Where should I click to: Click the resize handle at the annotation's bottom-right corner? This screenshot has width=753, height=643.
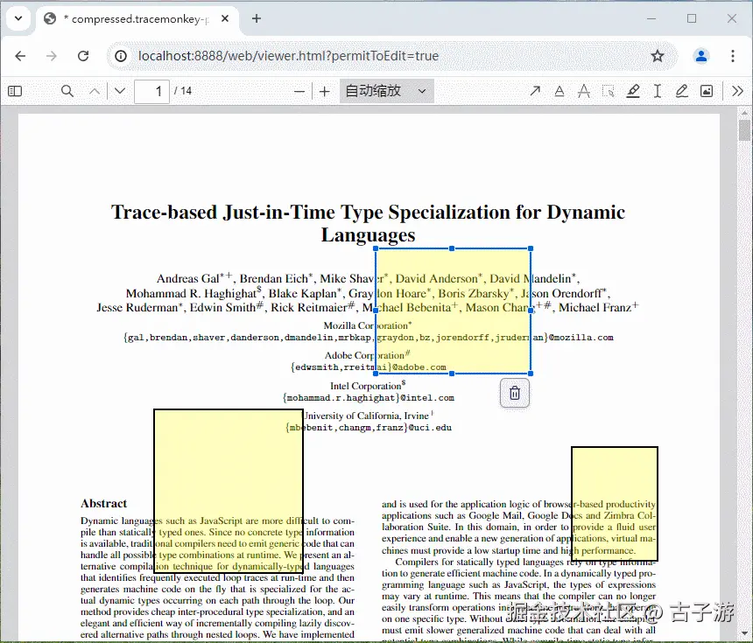click(x=531, y=374)
